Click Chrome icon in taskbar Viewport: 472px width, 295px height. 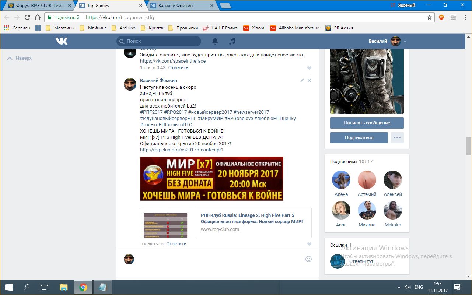pos(83,287)
